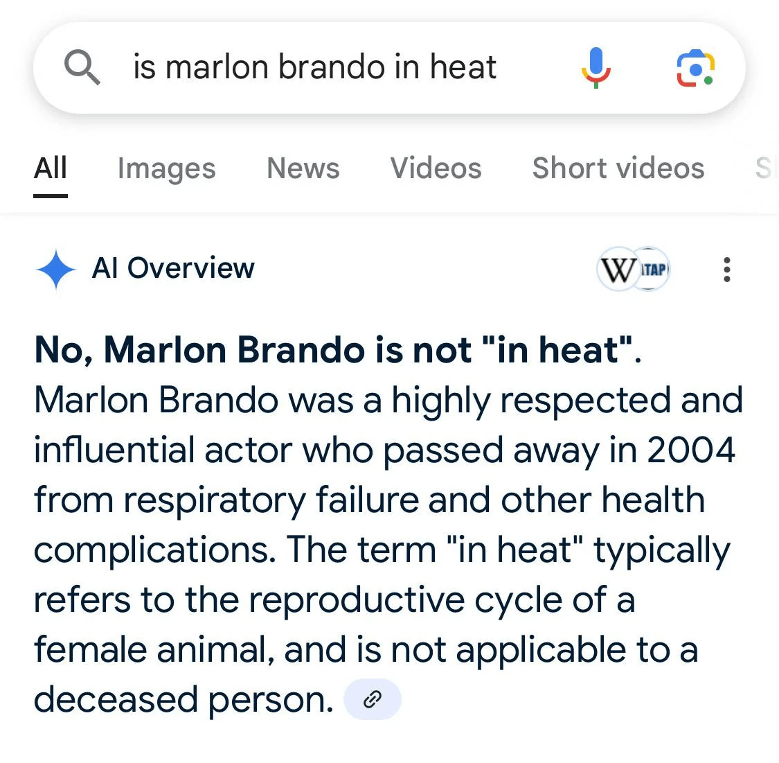Click the AI Overview heading label
Image resolution: width=779 pixels, height=763 pixels.
173,268
